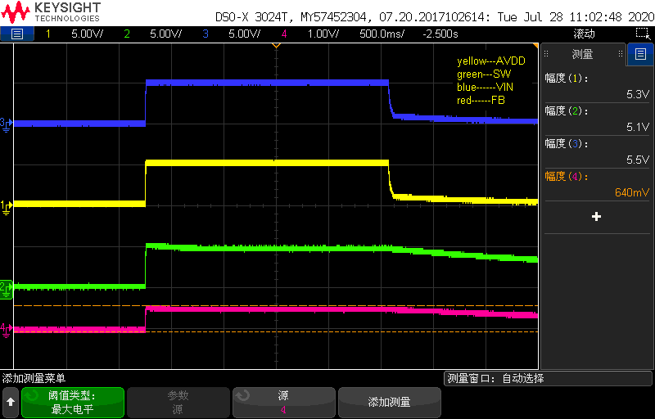Image resolution: width=655 pixels, height=419 pixels.
Task: Click the blue------VIN annotation
Action: [x=486, y=88]
